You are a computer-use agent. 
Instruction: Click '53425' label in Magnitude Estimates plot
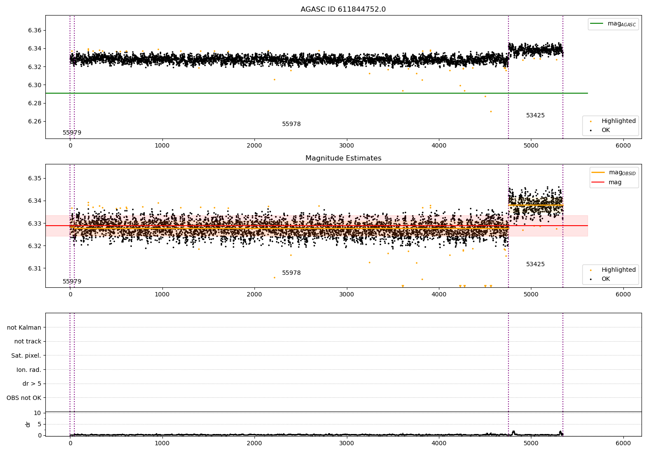(535, 264)
